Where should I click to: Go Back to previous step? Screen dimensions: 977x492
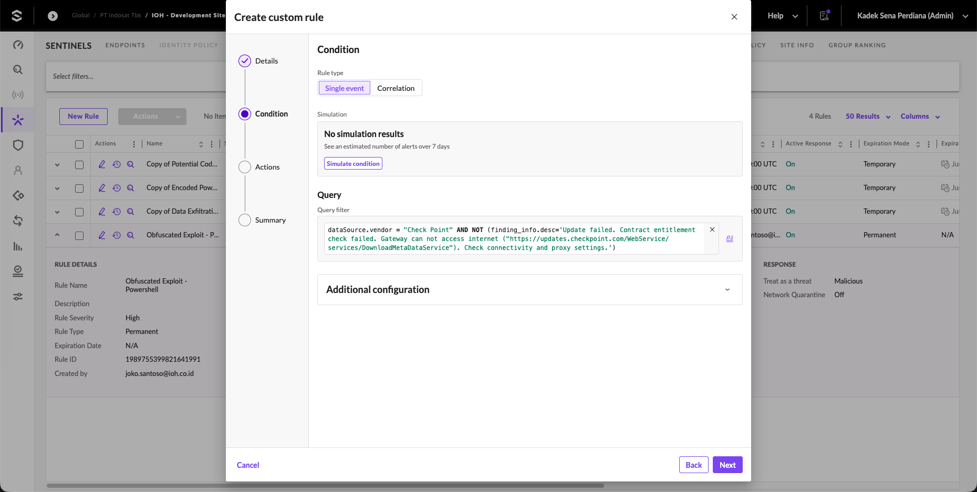tap(694, 465)
